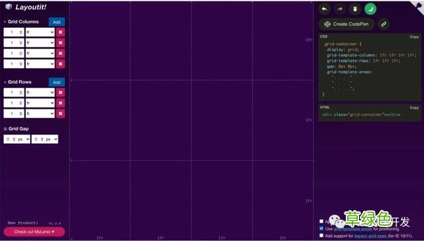
Task: Open the first Grid Gap px unit dropdown
Action: click(x=24, y=139)
